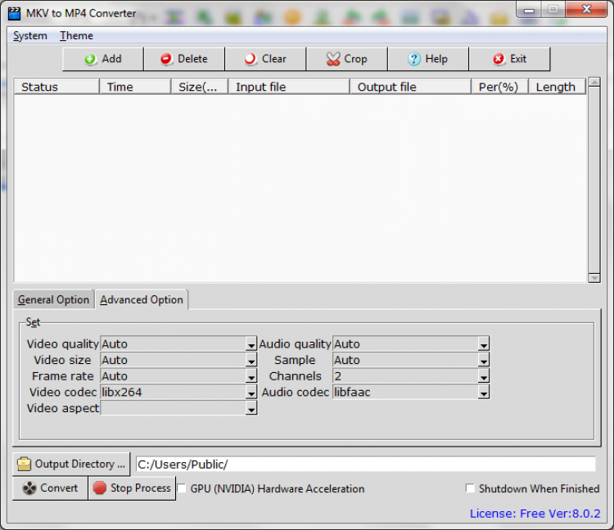Expand the Channels dropdown

pos(484,376)
